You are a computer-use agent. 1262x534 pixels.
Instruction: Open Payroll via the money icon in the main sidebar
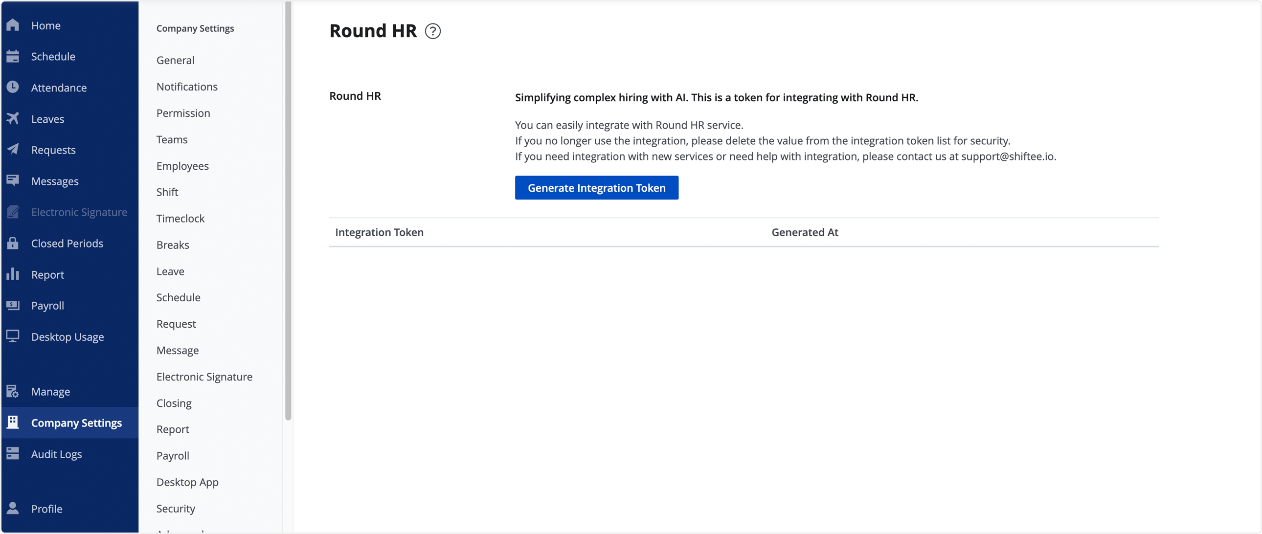pyautogui.click(x=13, y=305)
